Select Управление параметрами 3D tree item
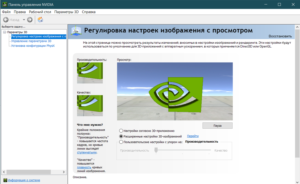300x184 pixels. [x=31, y=41]
